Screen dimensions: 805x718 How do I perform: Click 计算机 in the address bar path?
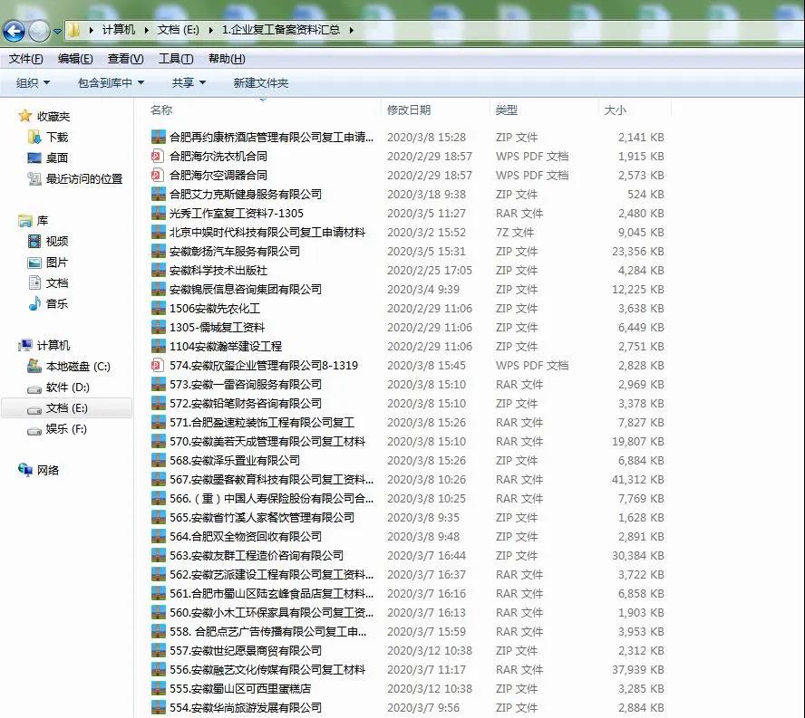(118, 30)
